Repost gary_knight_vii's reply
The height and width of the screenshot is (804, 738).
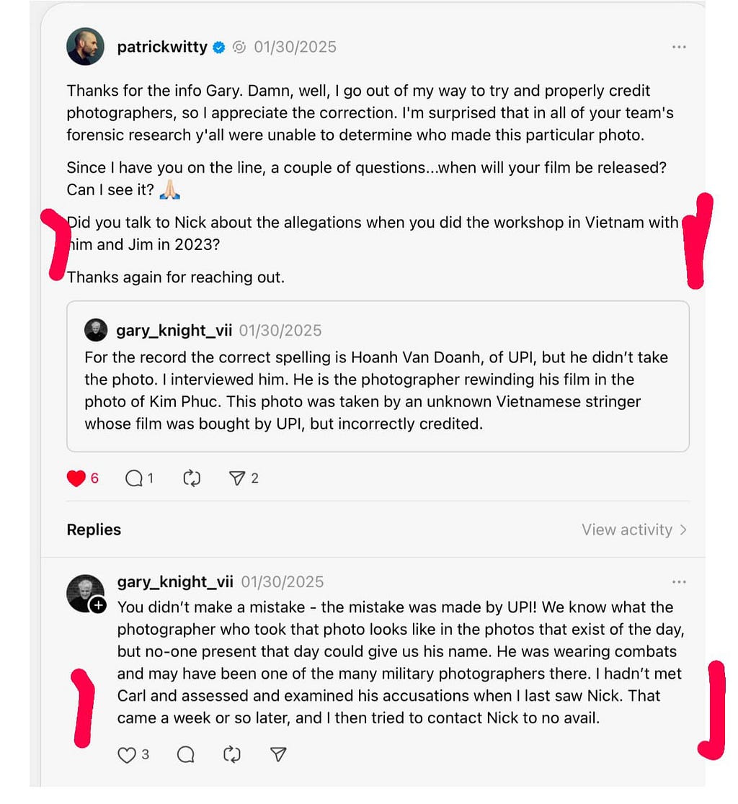tap(232, 755)
